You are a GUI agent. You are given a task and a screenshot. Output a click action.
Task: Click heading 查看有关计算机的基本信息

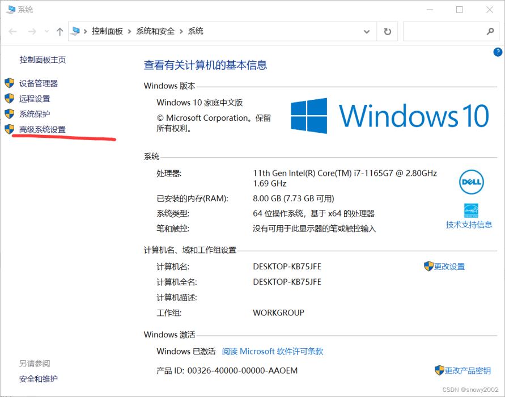(205, 65)
